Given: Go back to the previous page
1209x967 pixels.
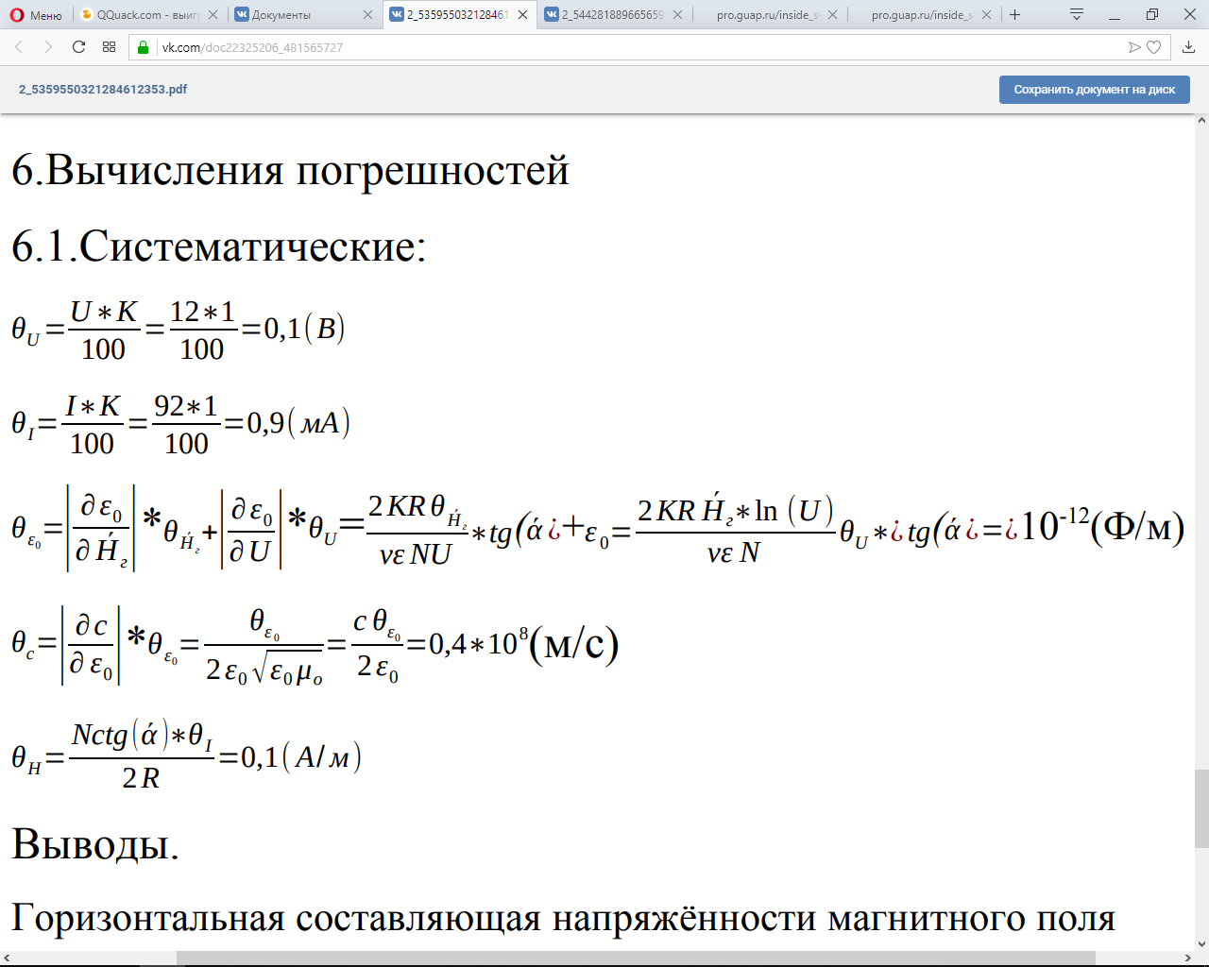Looking at the screenshot, I should 19,47.
